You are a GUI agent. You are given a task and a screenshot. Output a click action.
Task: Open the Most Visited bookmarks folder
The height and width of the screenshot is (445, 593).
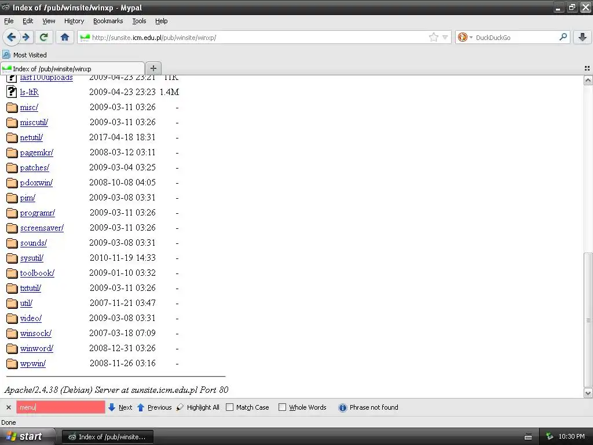(24, 55)
